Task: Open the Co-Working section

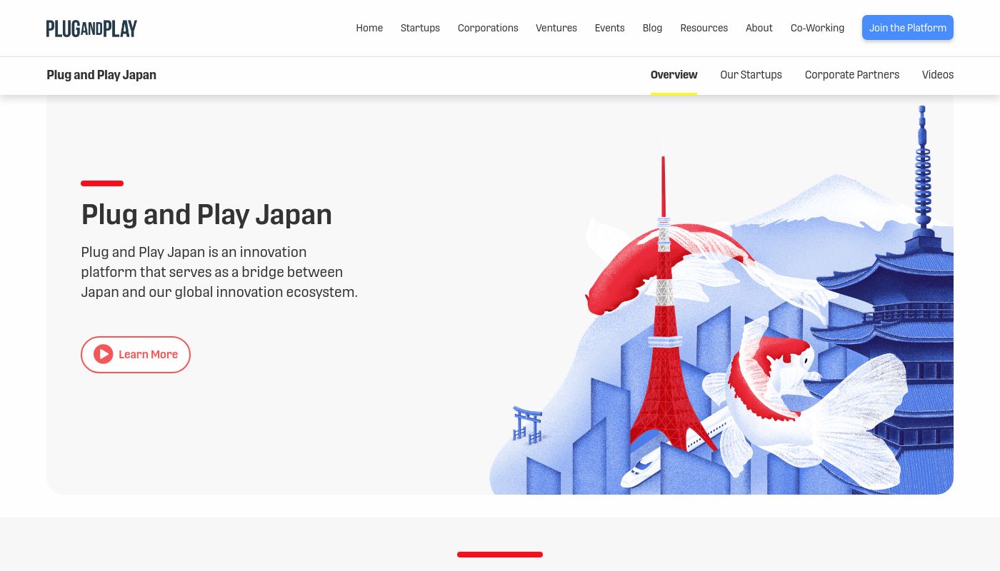Action: tap(817, 28)
